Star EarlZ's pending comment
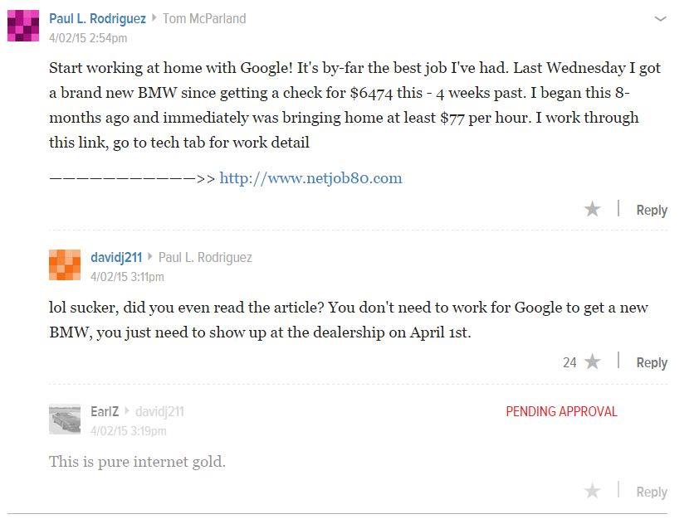The height and width of the screenshot is (519, 699). coord(592,492)
